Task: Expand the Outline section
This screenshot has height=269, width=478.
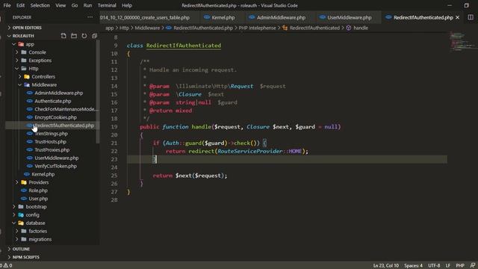Action: pyautogui.click(x=21, y=249)
